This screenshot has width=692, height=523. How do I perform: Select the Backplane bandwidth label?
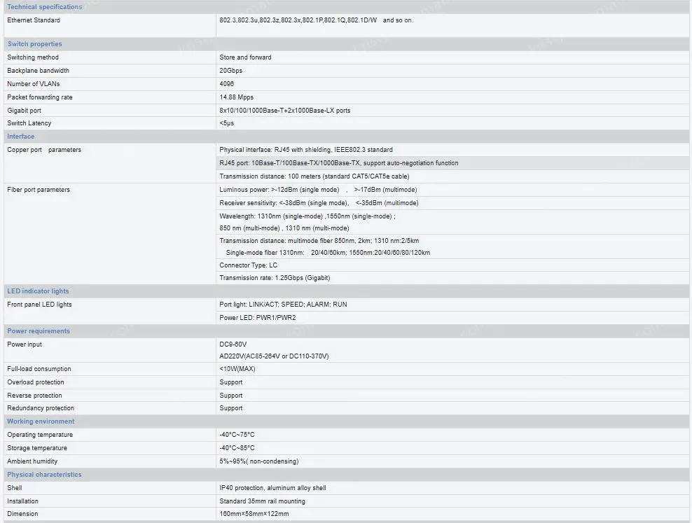[38, 71]
